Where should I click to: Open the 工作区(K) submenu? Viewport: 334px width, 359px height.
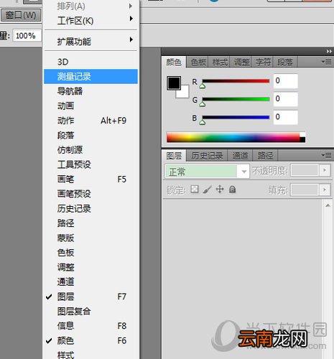click(x=91, y=21)
